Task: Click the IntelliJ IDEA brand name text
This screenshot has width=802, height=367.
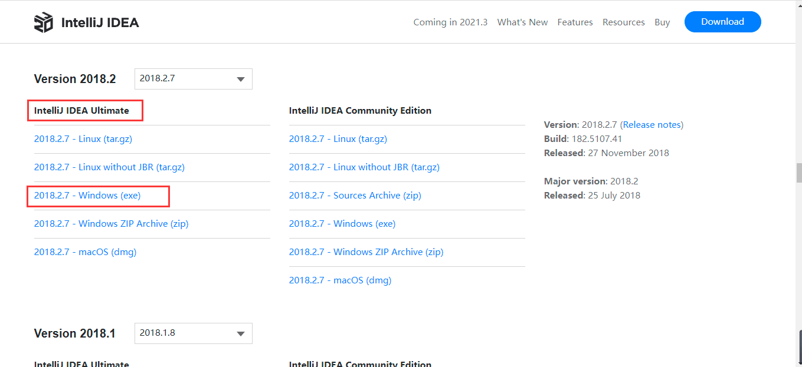Action: [100, 23]
